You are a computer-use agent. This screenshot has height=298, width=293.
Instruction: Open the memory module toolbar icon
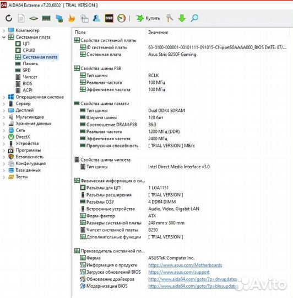[46, 18]
